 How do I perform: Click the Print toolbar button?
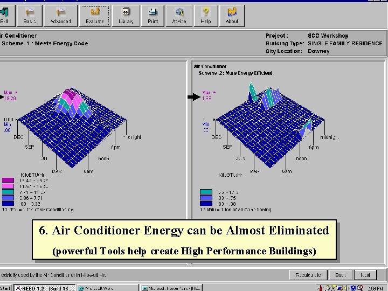click(153, 16)
